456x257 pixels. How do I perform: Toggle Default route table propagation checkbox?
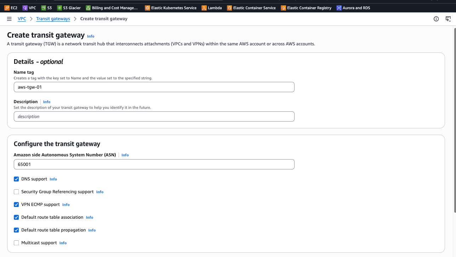click(16, 230)
